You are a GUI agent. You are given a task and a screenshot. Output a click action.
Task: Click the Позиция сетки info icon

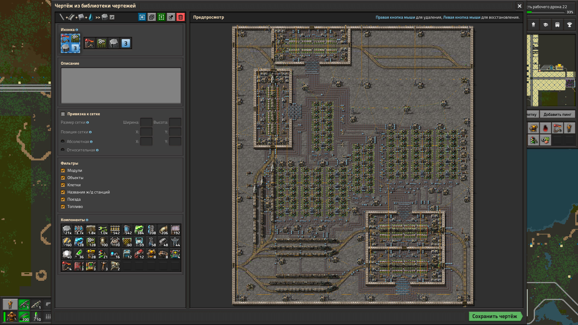90,132
